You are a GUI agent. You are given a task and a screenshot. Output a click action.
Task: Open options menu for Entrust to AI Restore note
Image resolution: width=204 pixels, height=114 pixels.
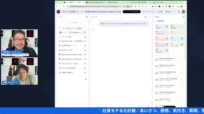pos(181,59)
